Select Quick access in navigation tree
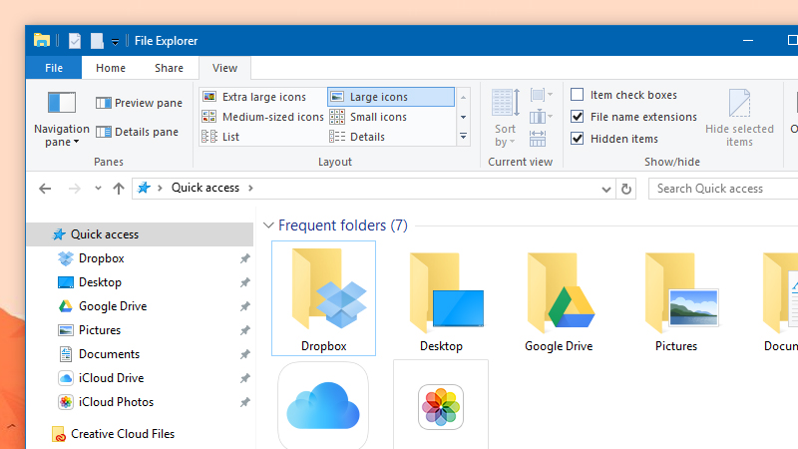Viewport: 798px width, 449px height. pyautogui.click(x=140, y=234)
